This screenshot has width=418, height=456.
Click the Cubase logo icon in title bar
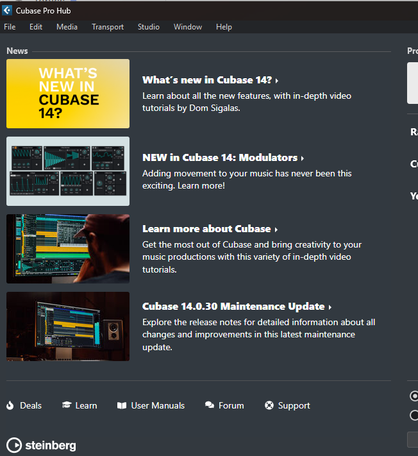point(7,10)
